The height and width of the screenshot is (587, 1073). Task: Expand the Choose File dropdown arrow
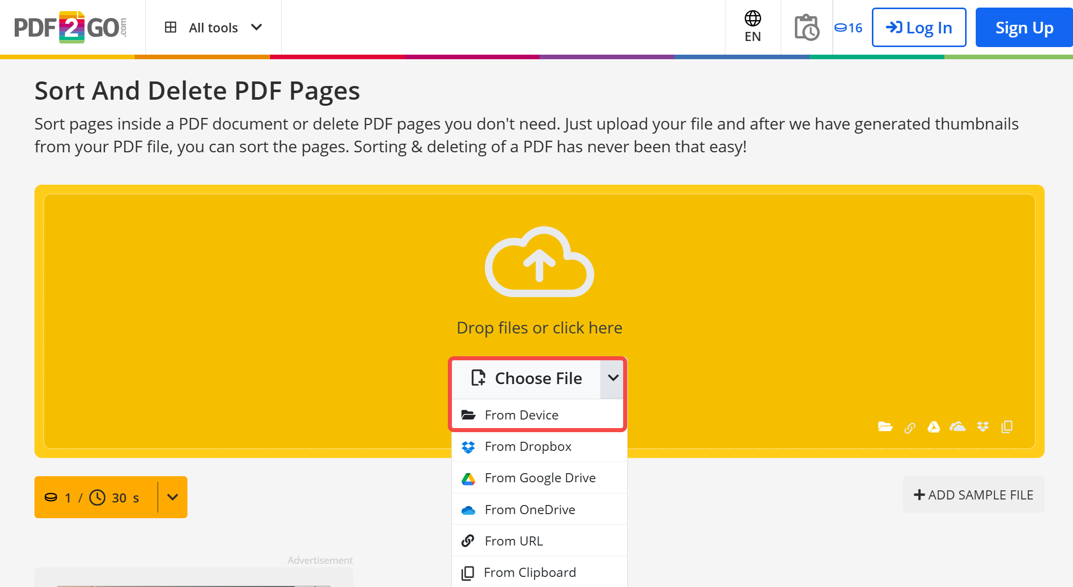[612, 378]
